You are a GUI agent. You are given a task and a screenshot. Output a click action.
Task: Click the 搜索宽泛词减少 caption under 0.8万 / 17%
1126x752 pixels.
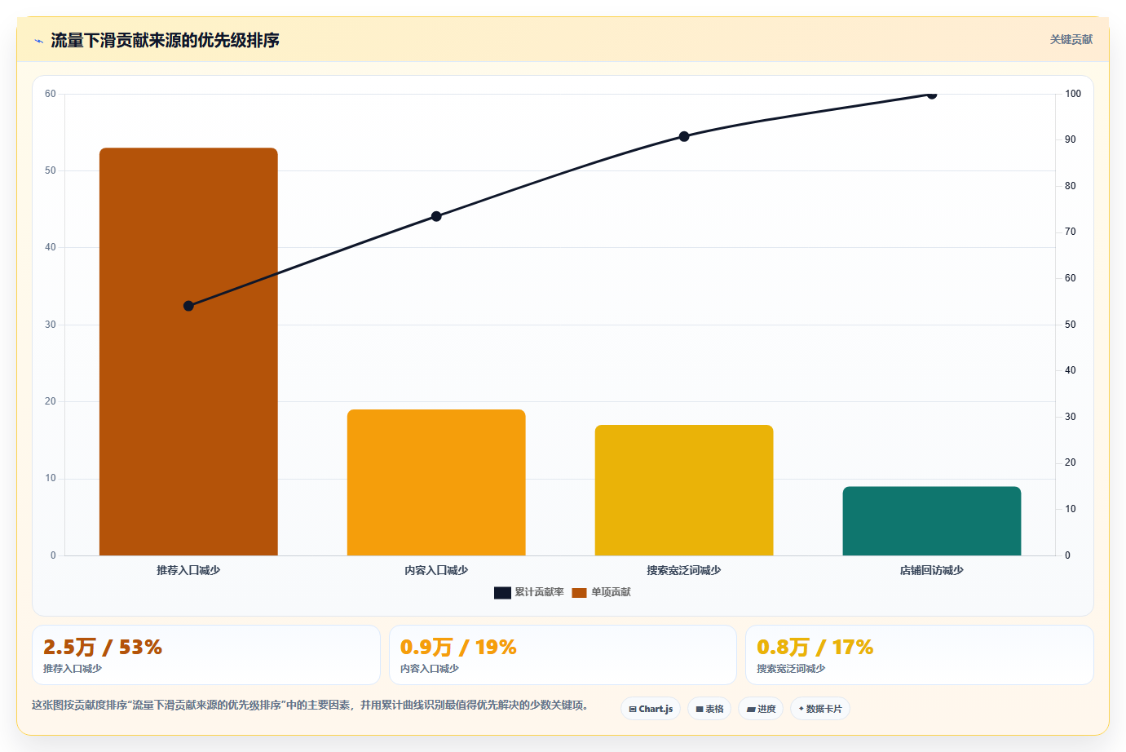pos(791,668)
